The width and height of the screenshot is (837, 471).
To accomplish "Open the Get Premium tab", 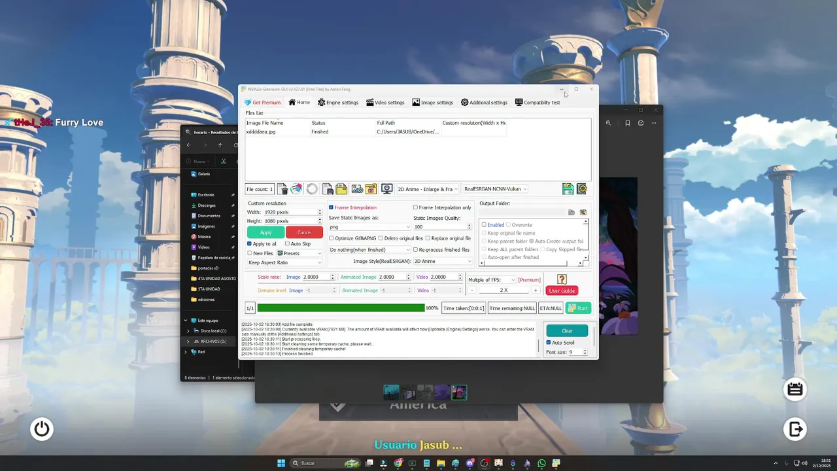I will click(262, 103).
